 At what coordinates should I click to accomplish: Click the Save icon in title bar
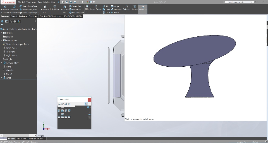[71, 2]
